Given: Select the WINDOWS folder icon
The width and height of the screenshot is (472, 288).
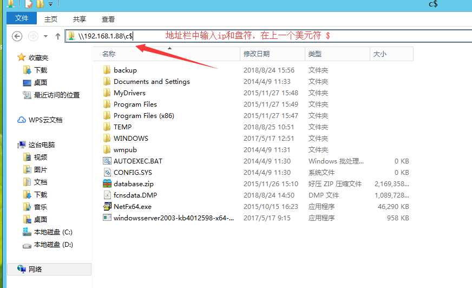Looking at the screenshot, I should [x=107, y=138].
